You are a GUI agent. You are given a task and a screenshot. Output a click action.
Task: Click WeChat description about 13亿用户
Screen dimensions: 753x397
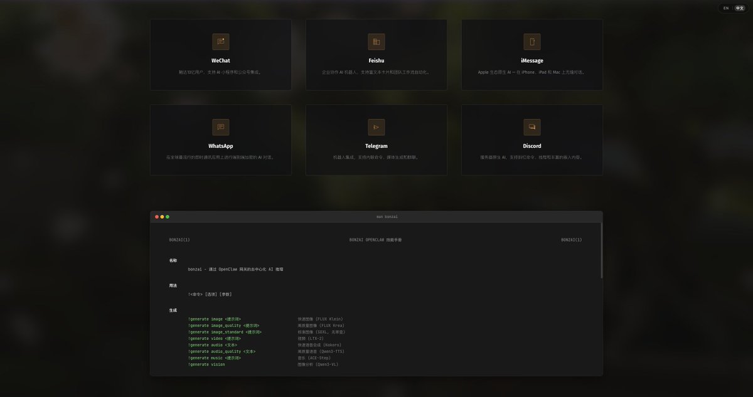click(x=221, y=72)
